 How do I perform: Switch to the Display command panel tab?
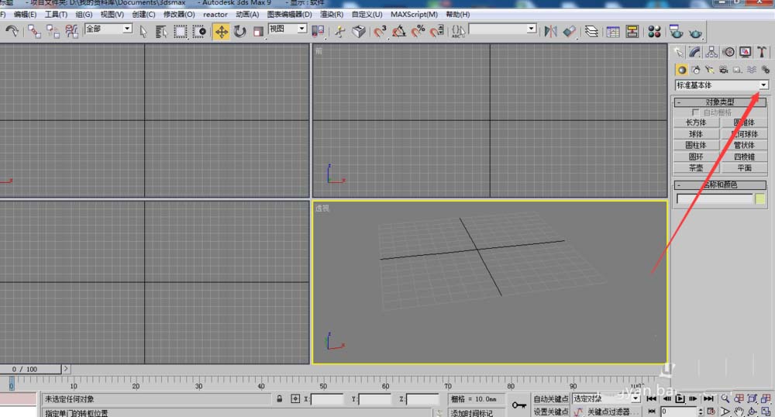tap(746, 52)
